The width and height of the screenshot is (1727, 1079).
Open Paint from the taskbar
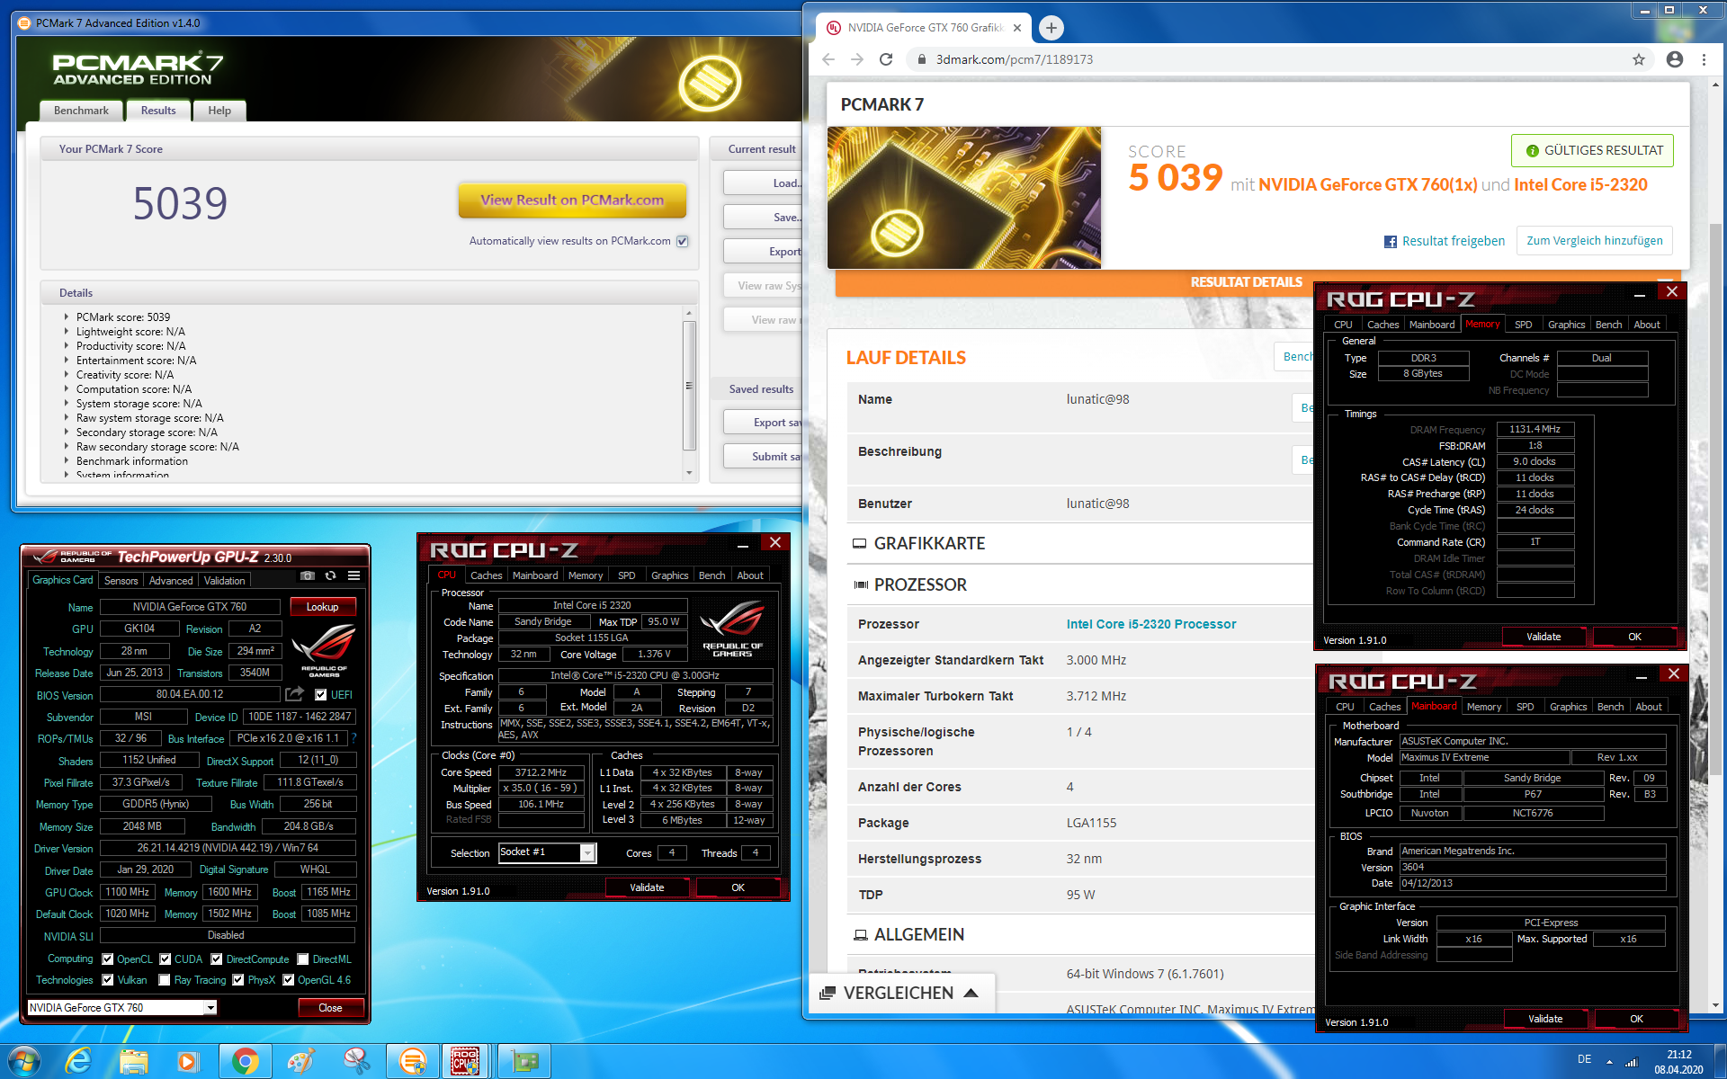coord(300,1062)
